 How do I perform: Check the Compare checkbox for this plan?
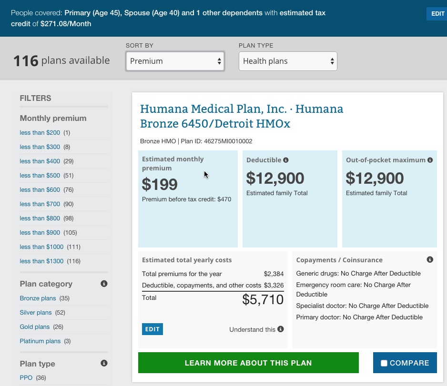(x=384, y=363)
